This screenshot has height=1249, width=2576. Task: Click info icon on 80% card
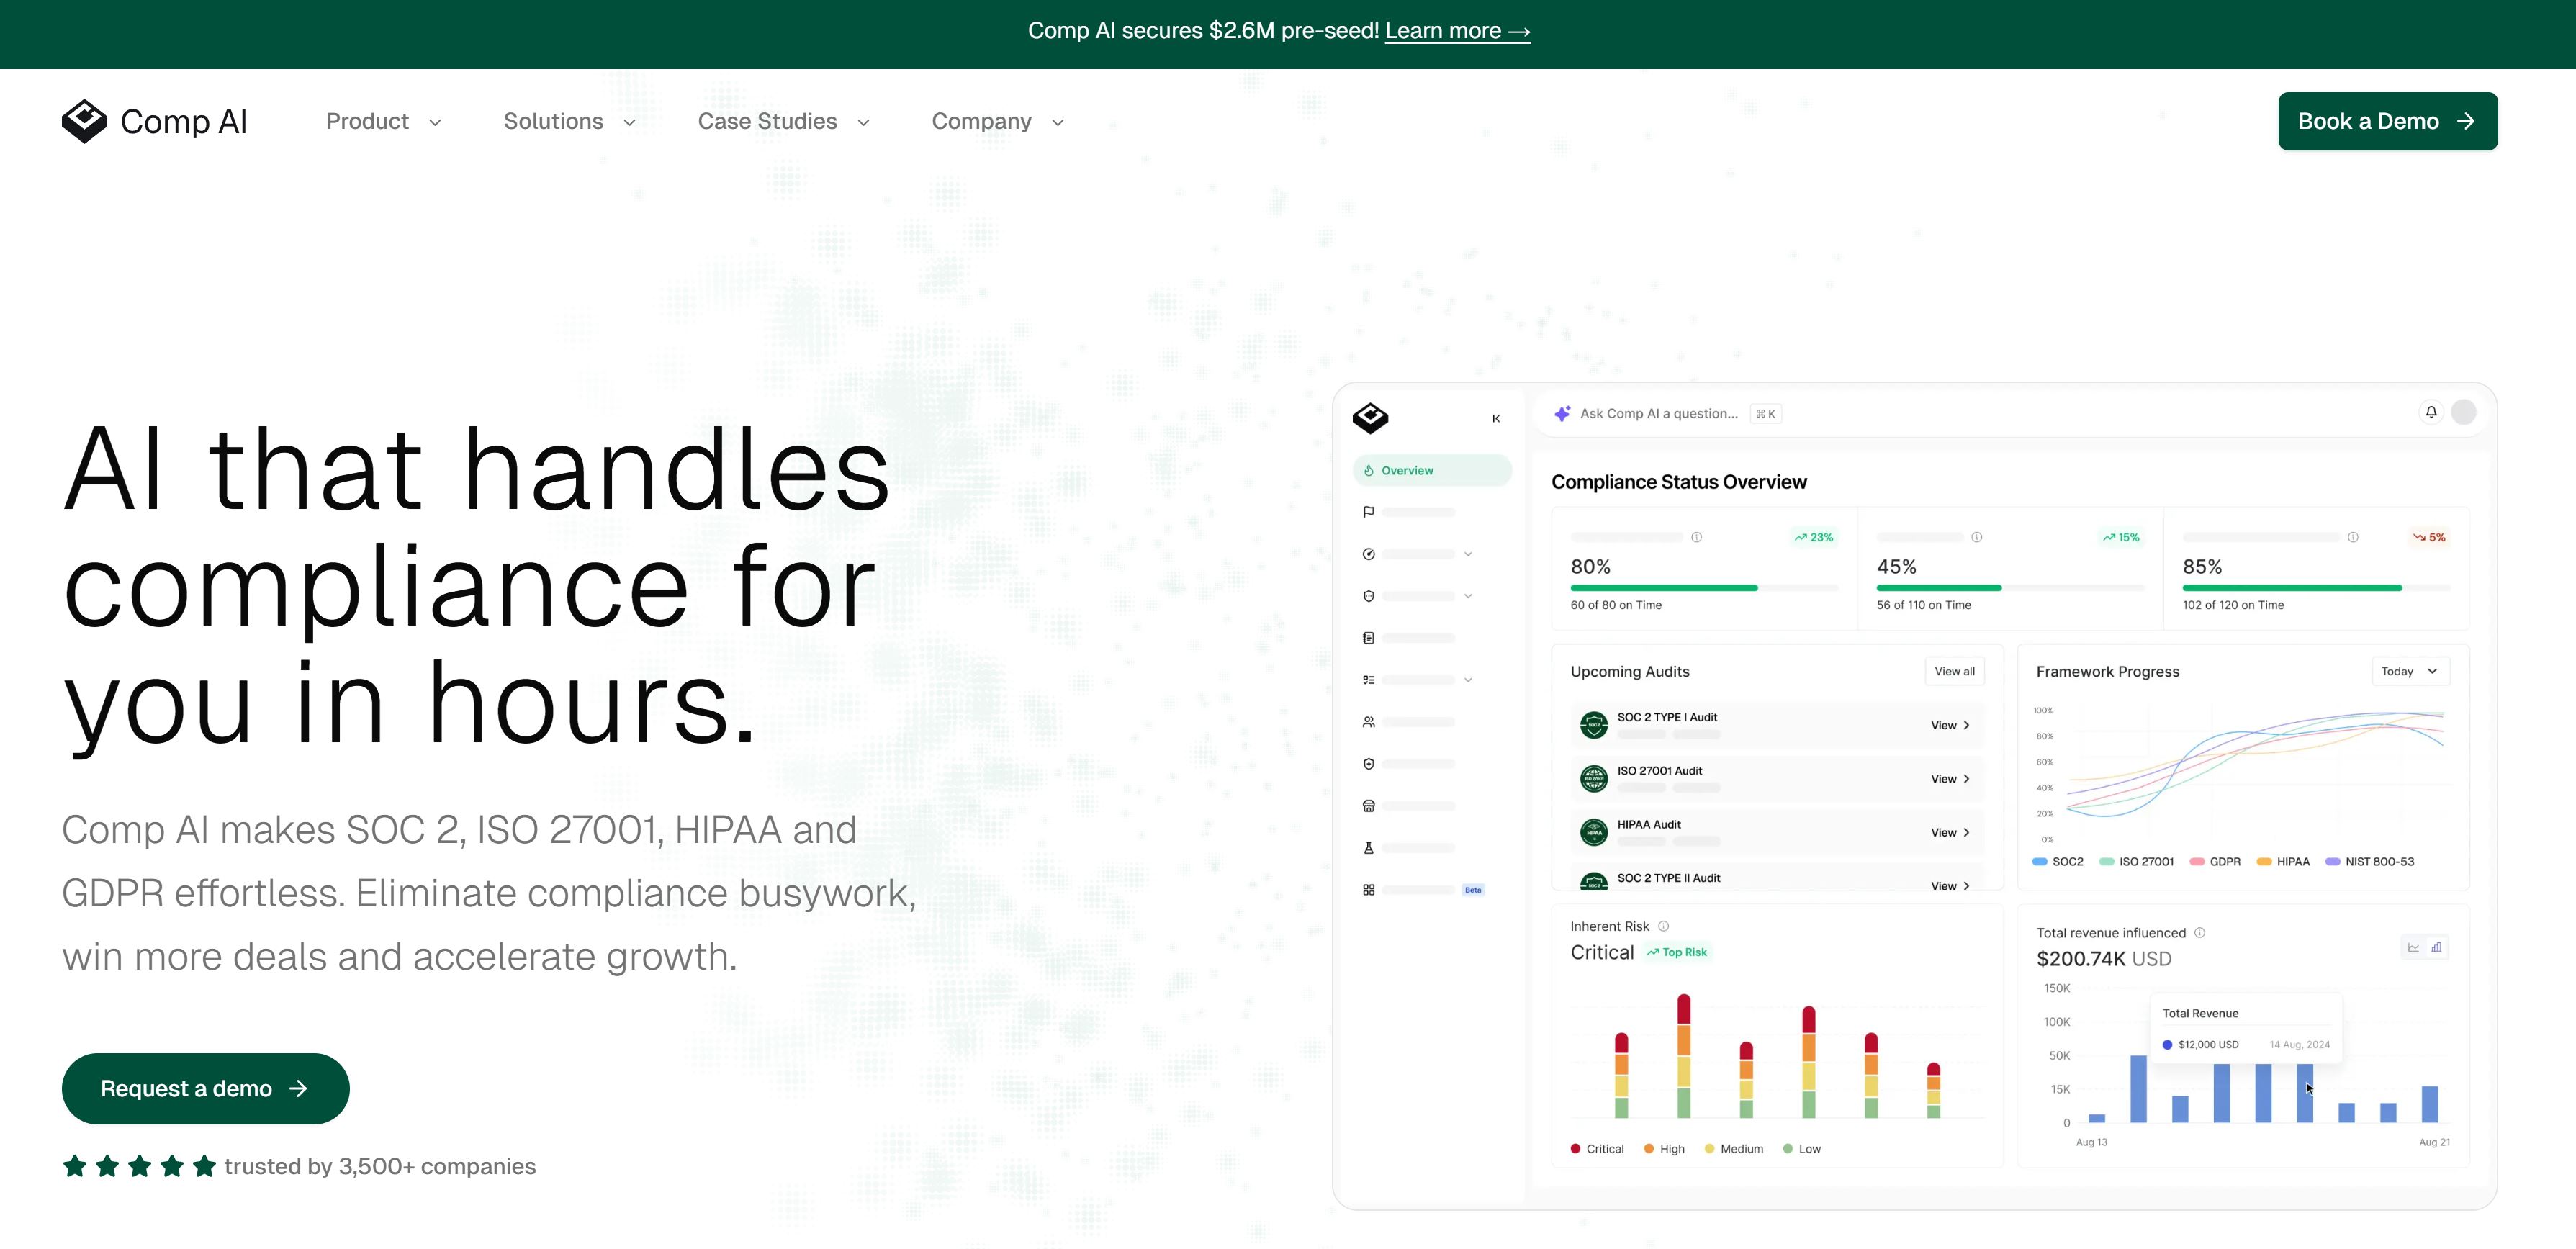click(x=1697, y=537)
